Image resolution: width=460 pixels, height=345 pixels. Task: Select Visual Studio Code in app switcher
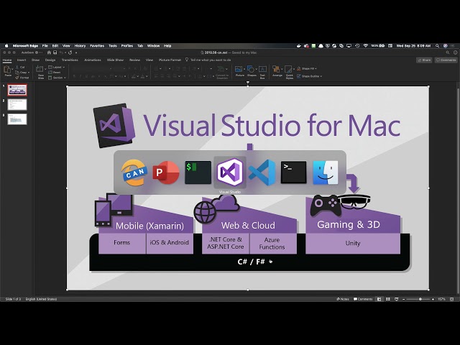pyautogui.click(x=262, y=172)
